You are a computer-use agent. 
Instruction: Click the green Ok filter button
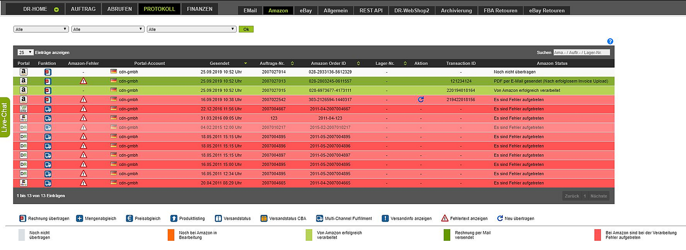246,29
